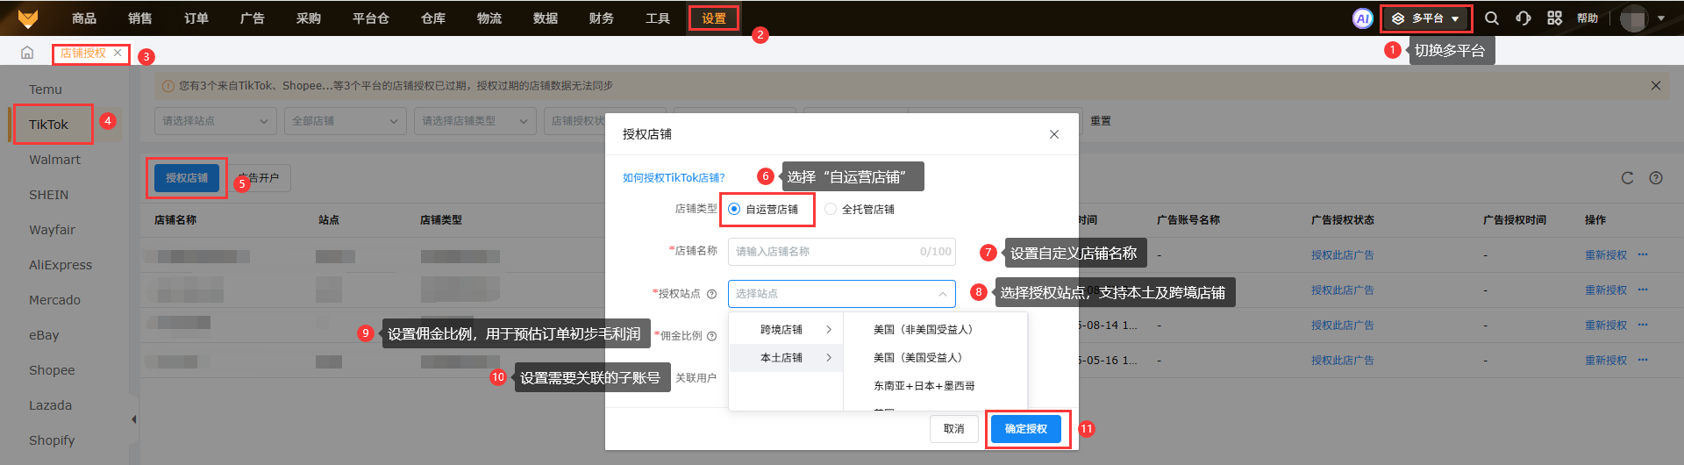Click the info icon beside 授权站点
Viewport: 1684px width, 465px height.
712,294
